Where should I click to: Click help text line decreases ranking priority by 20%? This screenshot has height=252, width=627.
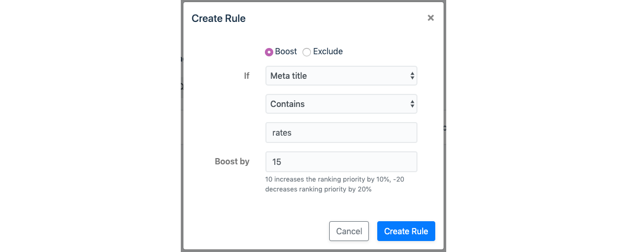(318, 189)
